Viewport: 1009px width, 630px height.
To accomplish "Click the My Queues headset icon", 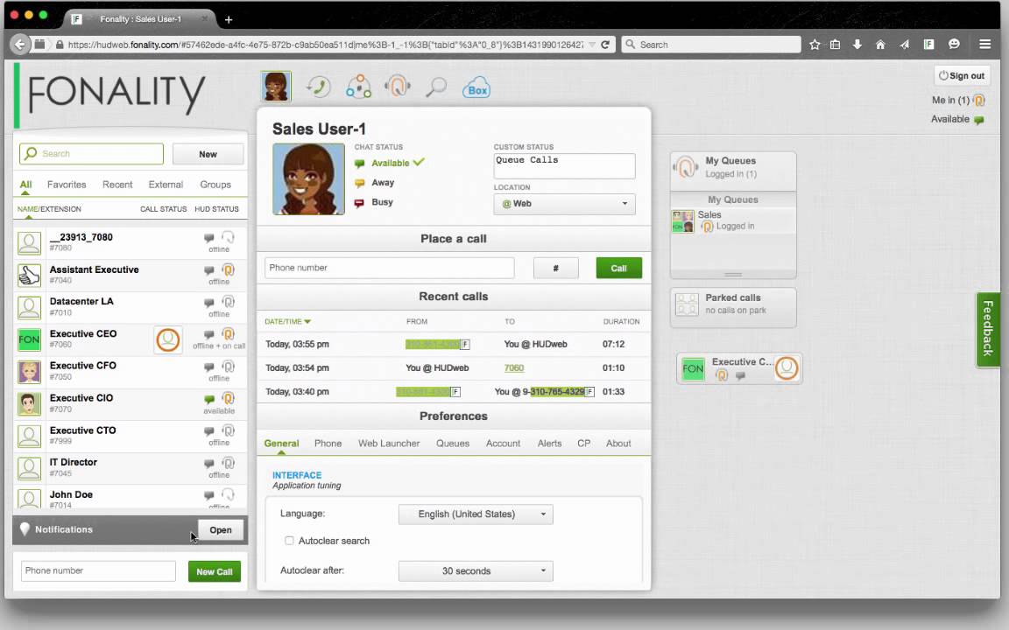I will click(x=686, y=167).
